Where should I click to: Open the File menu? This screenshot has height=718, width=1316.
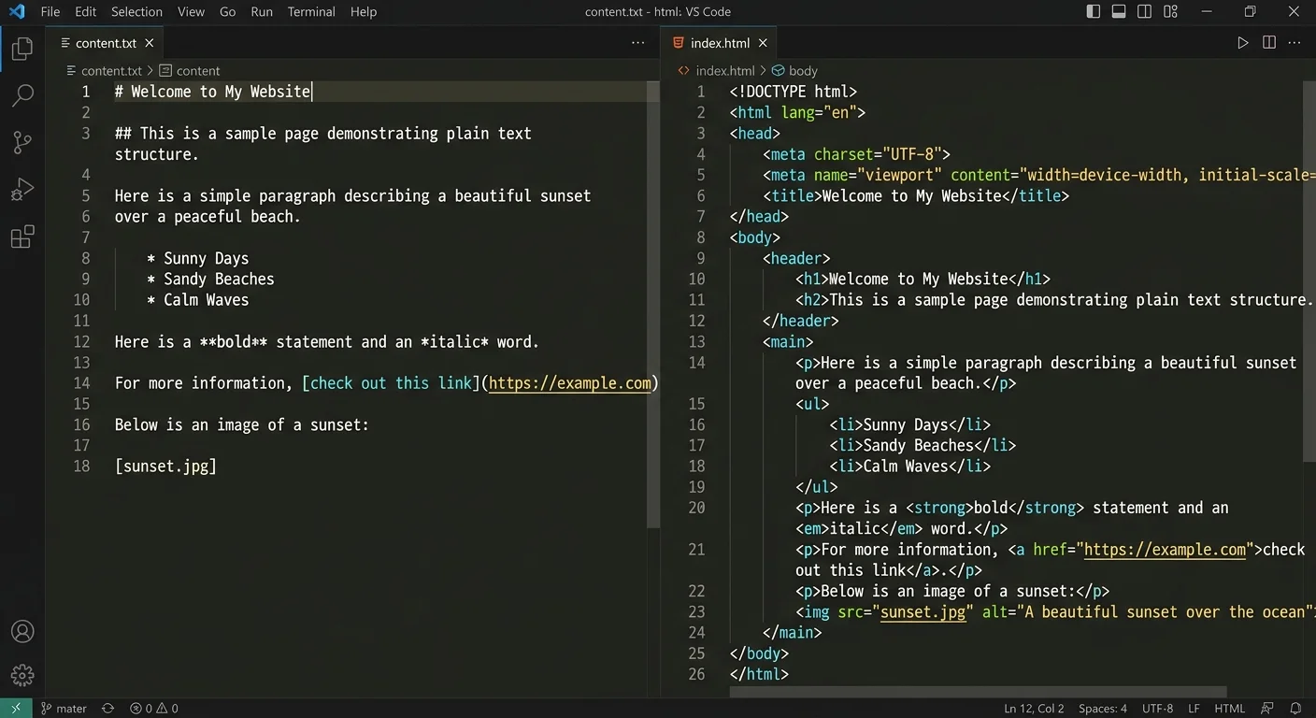click(x=50, y=12)
